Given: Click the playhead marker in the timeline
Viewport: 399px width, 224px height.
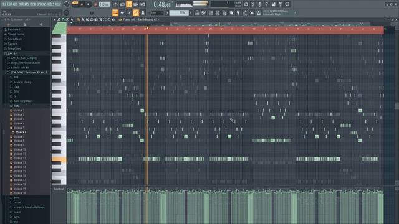Looking at the screenshot, I should coord(147,27).
